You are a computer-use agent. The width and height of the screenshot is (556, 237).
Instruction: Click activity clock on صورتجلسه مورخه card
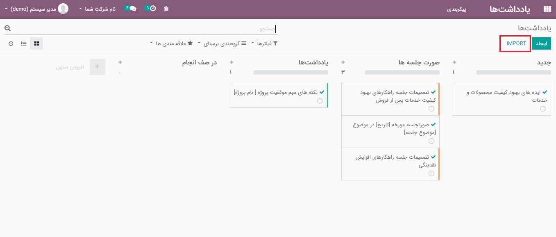431,141
